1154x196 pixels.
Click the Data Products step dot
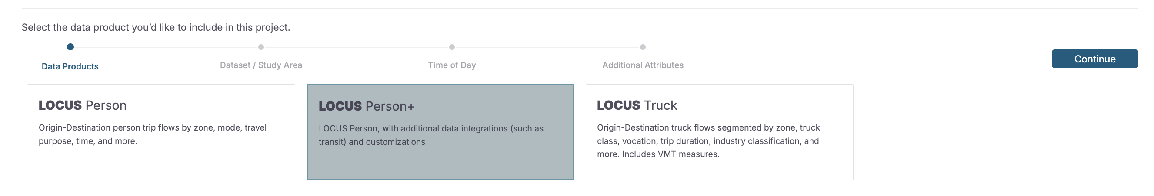coord(70,47)
